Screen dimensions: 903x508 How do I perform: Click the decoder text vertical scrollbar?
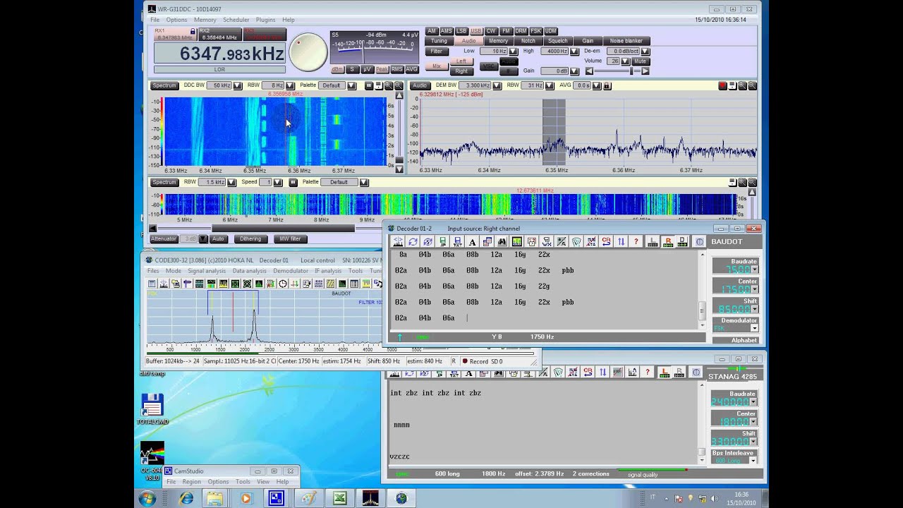tap(702, 310)
